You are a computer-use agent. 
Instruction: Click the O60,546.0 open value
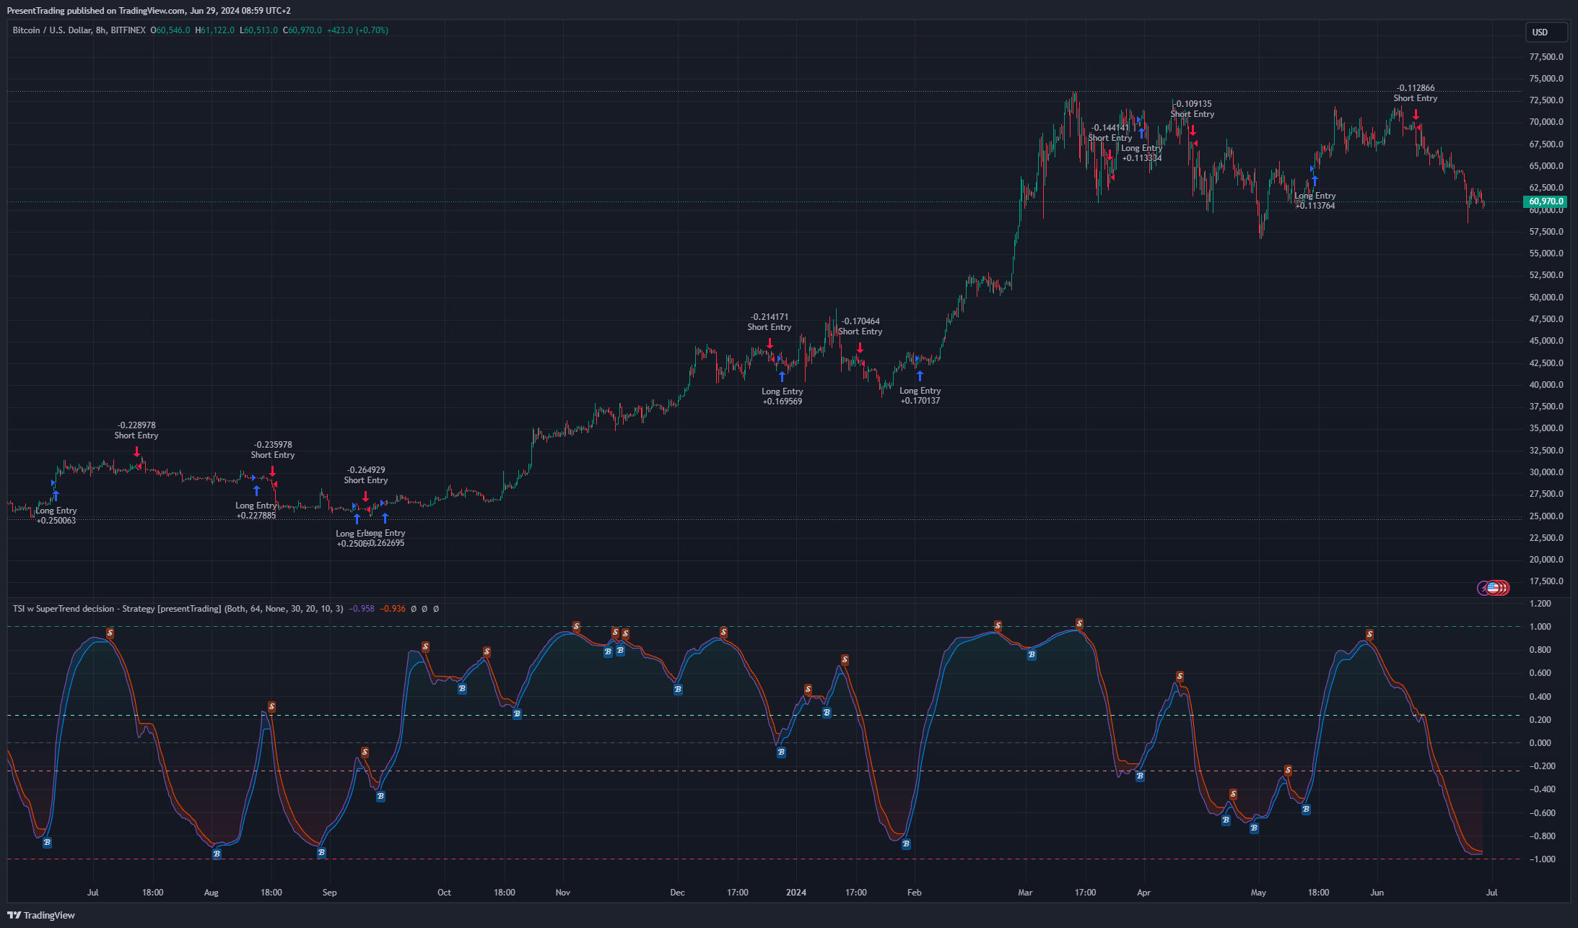170,30
